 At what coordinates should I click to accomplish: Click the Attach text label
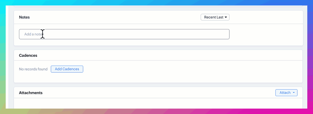coord(285,93)
